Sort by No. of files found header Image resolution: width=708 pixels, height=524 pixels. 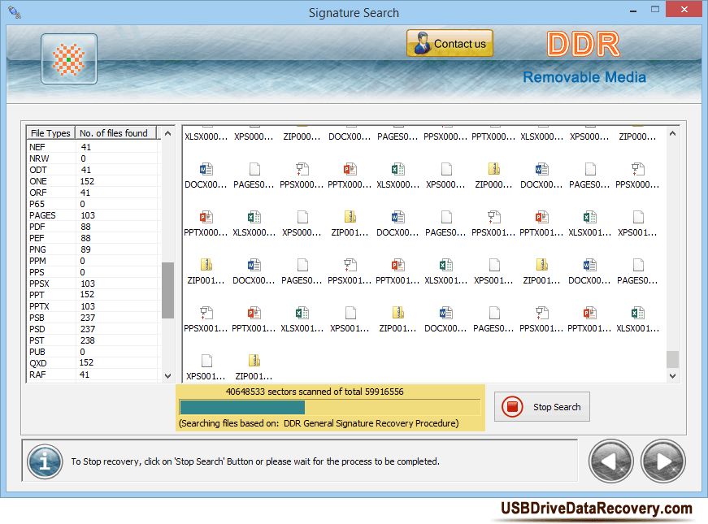[115, 133]
